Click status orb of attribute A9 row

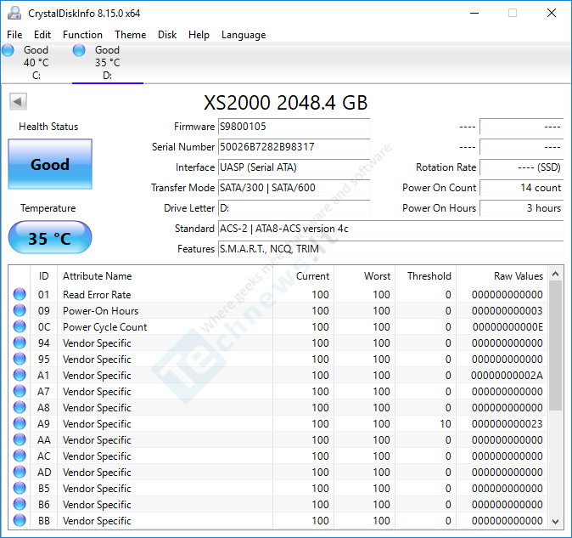tap(20, 423)
